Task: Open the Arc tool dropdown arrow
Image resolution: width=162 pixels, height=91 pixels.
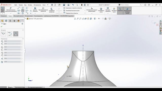Action: (25, 11)
